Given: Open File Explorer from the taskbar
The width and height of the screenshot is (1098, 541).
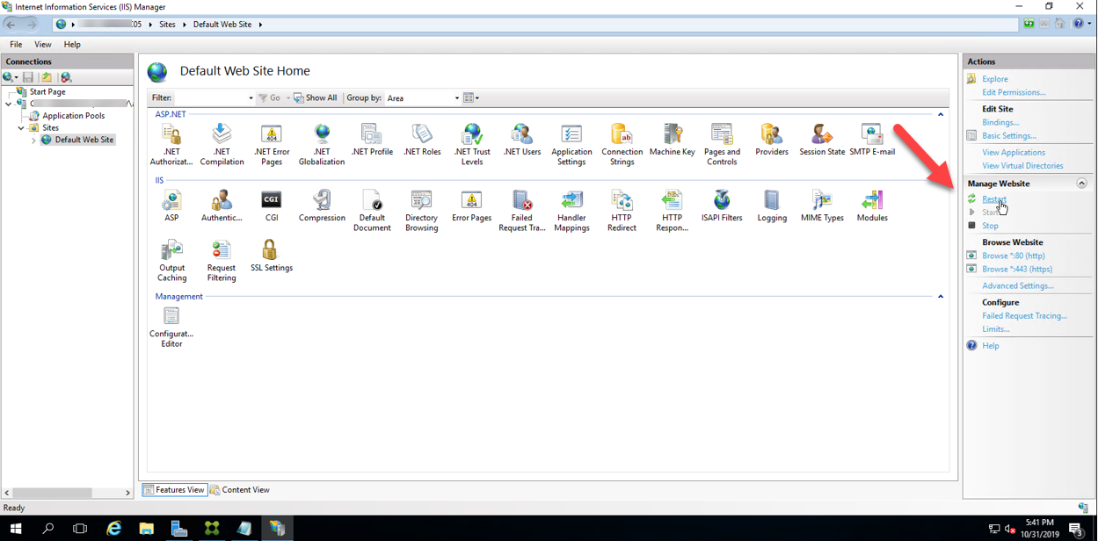Looking at the screenshot, I should [146, 528].
